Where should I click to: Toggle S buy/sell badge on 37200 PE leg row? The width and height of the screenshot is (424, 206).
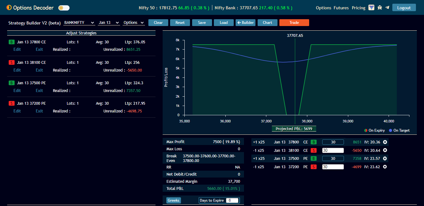[314, 167]
